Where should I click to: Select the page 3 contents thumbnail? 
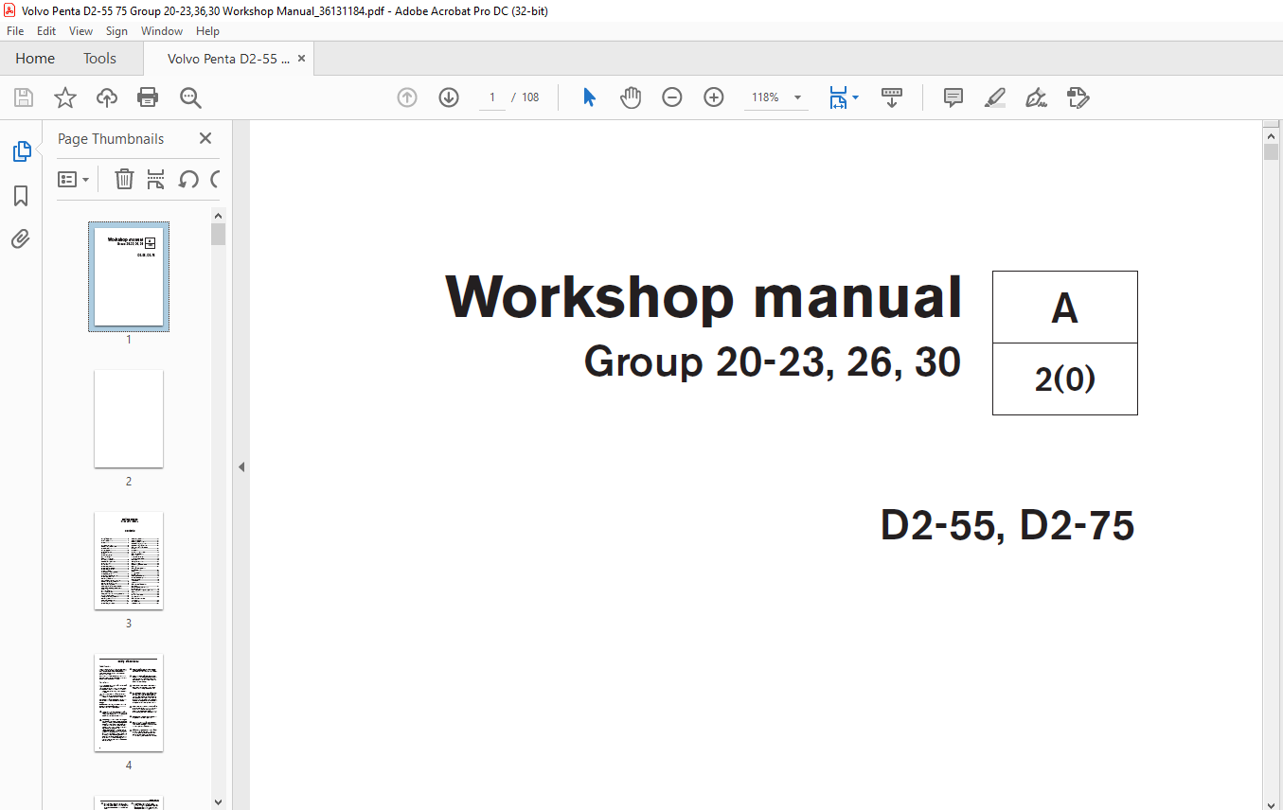click(129, 560)
